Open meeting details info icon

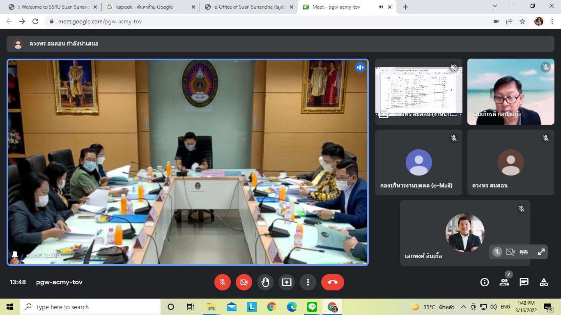[x=485, y=282]
